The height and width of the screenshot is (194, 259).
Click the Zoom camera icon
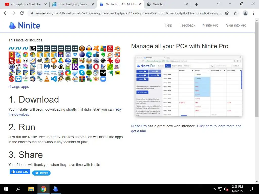click(103, 79)
